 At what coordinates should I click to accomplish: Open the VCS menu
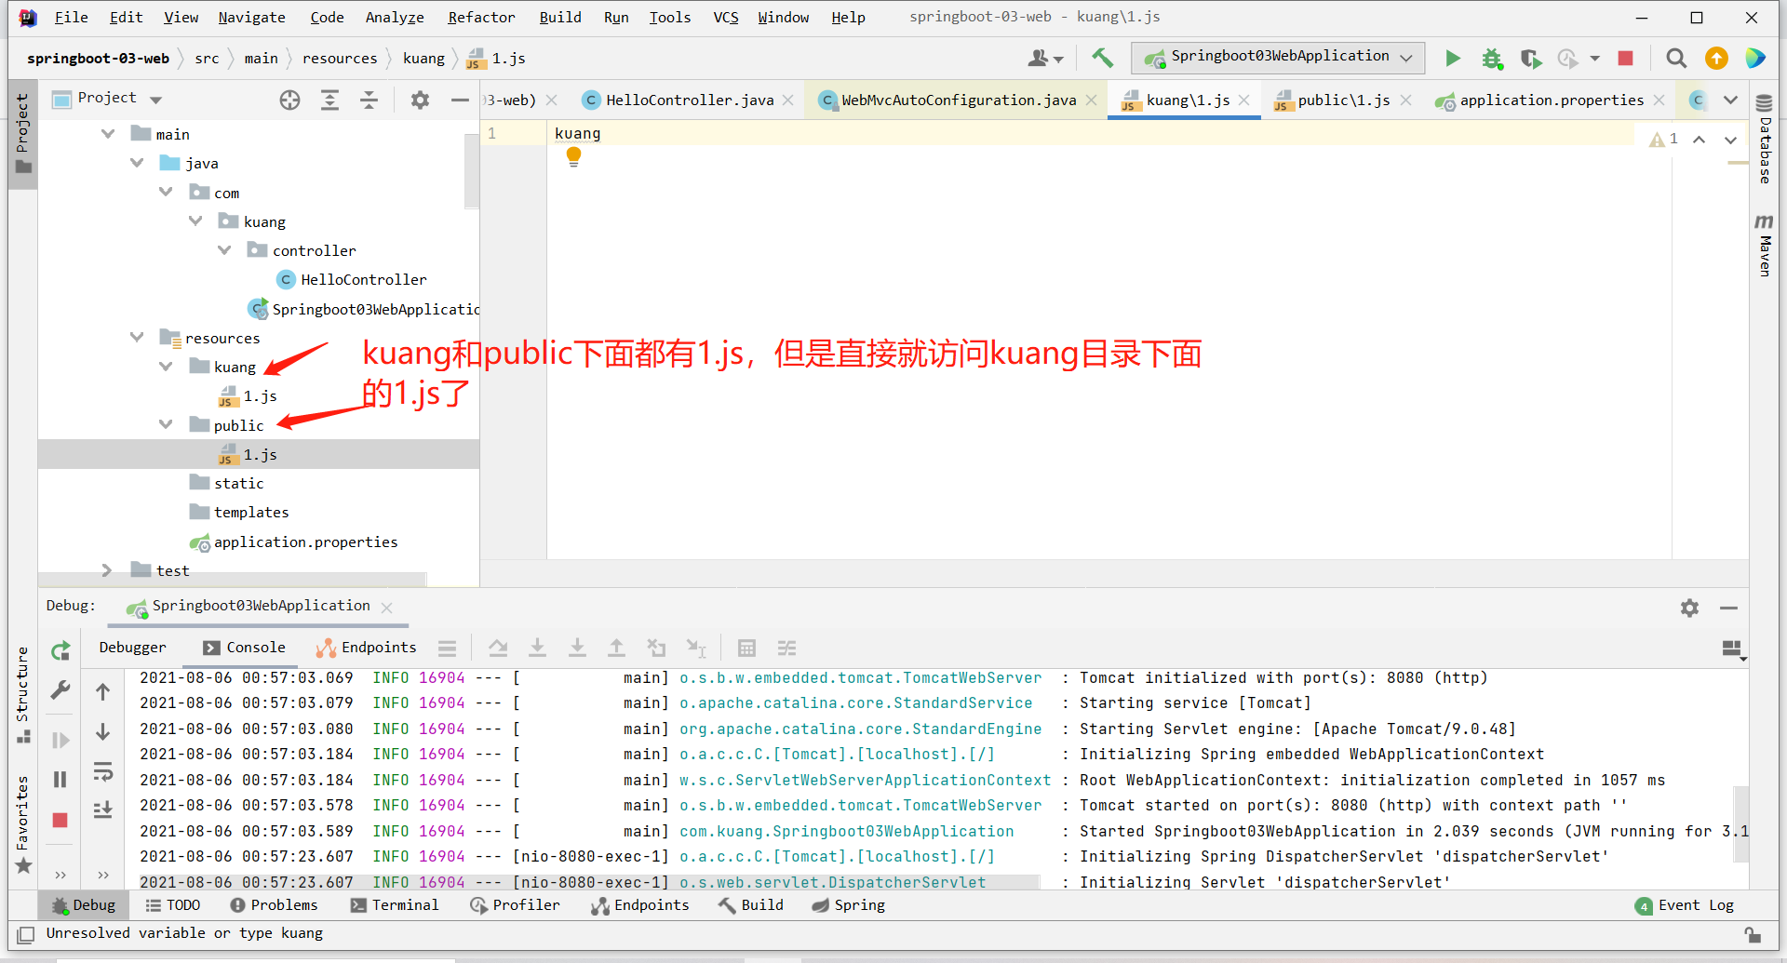pos(726,17)
